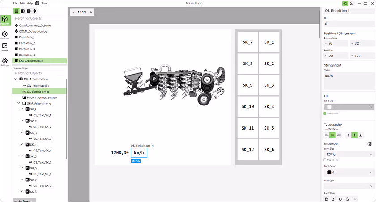Align text center justification
This screenshot has width=376, height=202.
point(332,135)
